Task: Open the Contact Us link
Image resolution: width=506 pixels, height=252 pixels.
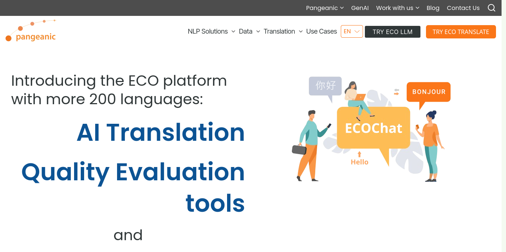Action: pos(463,8)
